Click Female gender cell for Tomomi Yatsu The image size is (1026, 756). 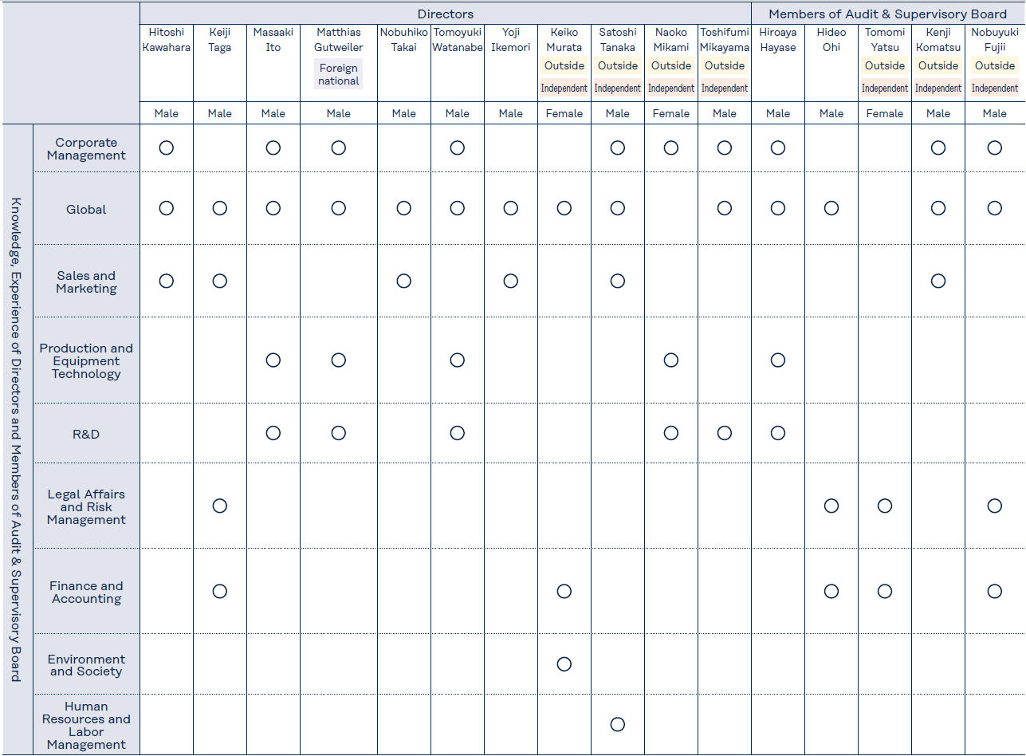pos(885,113)
